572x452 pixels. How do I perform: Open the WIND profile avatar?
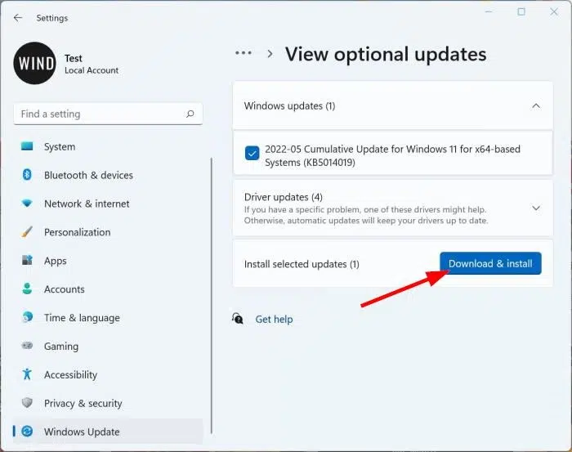[x=34, y=63]
